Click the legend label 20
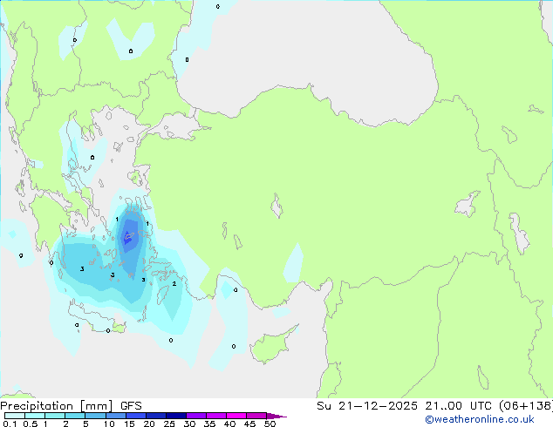553x427 pixels. (x=149, y=424)
